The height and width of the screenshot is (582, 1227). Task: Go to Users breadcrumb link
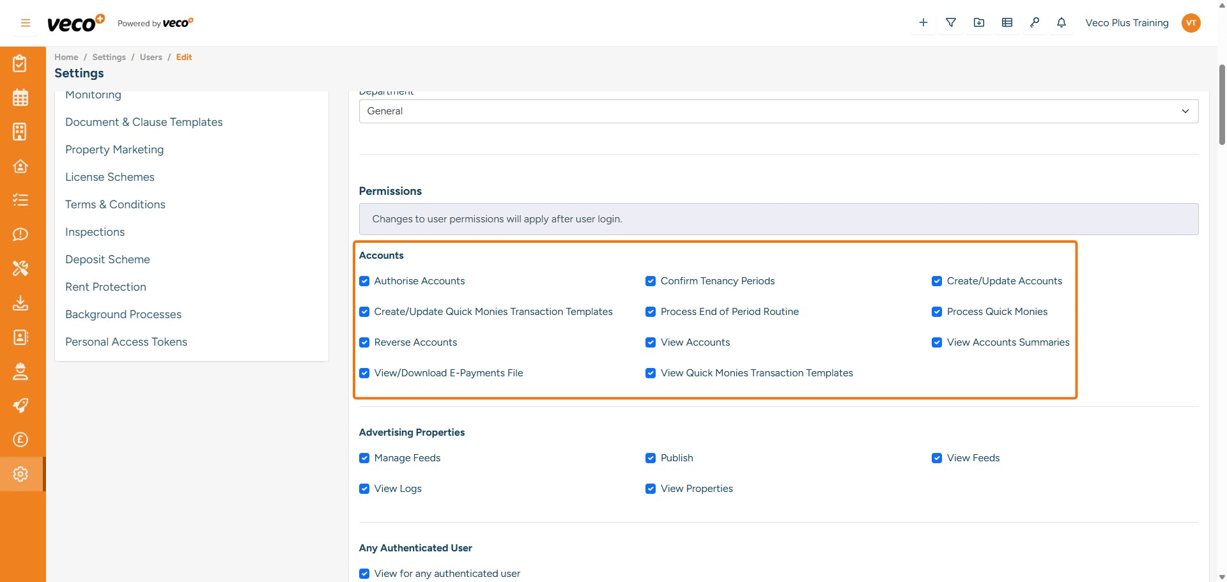pyautogui.click(x=151, y=57)
